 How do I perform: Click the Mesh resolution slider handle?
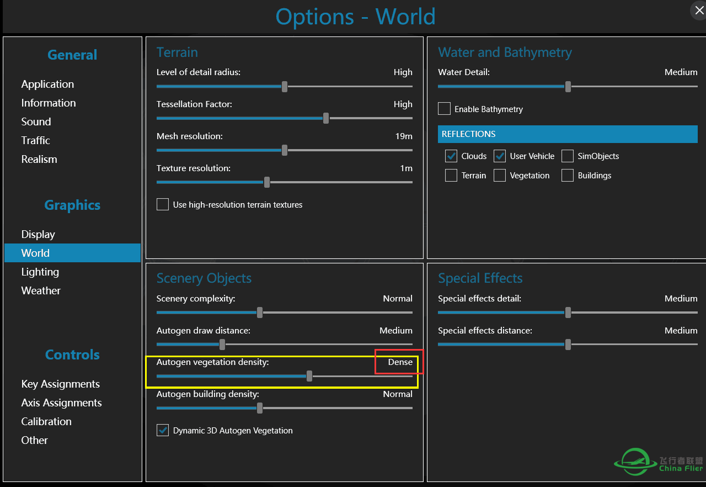coord(285,150)
